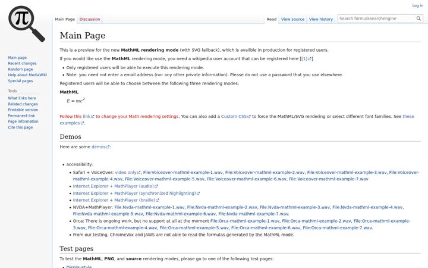428x268 pixels.
Task: Open Page information link
Action: click(x=23, y=121)
